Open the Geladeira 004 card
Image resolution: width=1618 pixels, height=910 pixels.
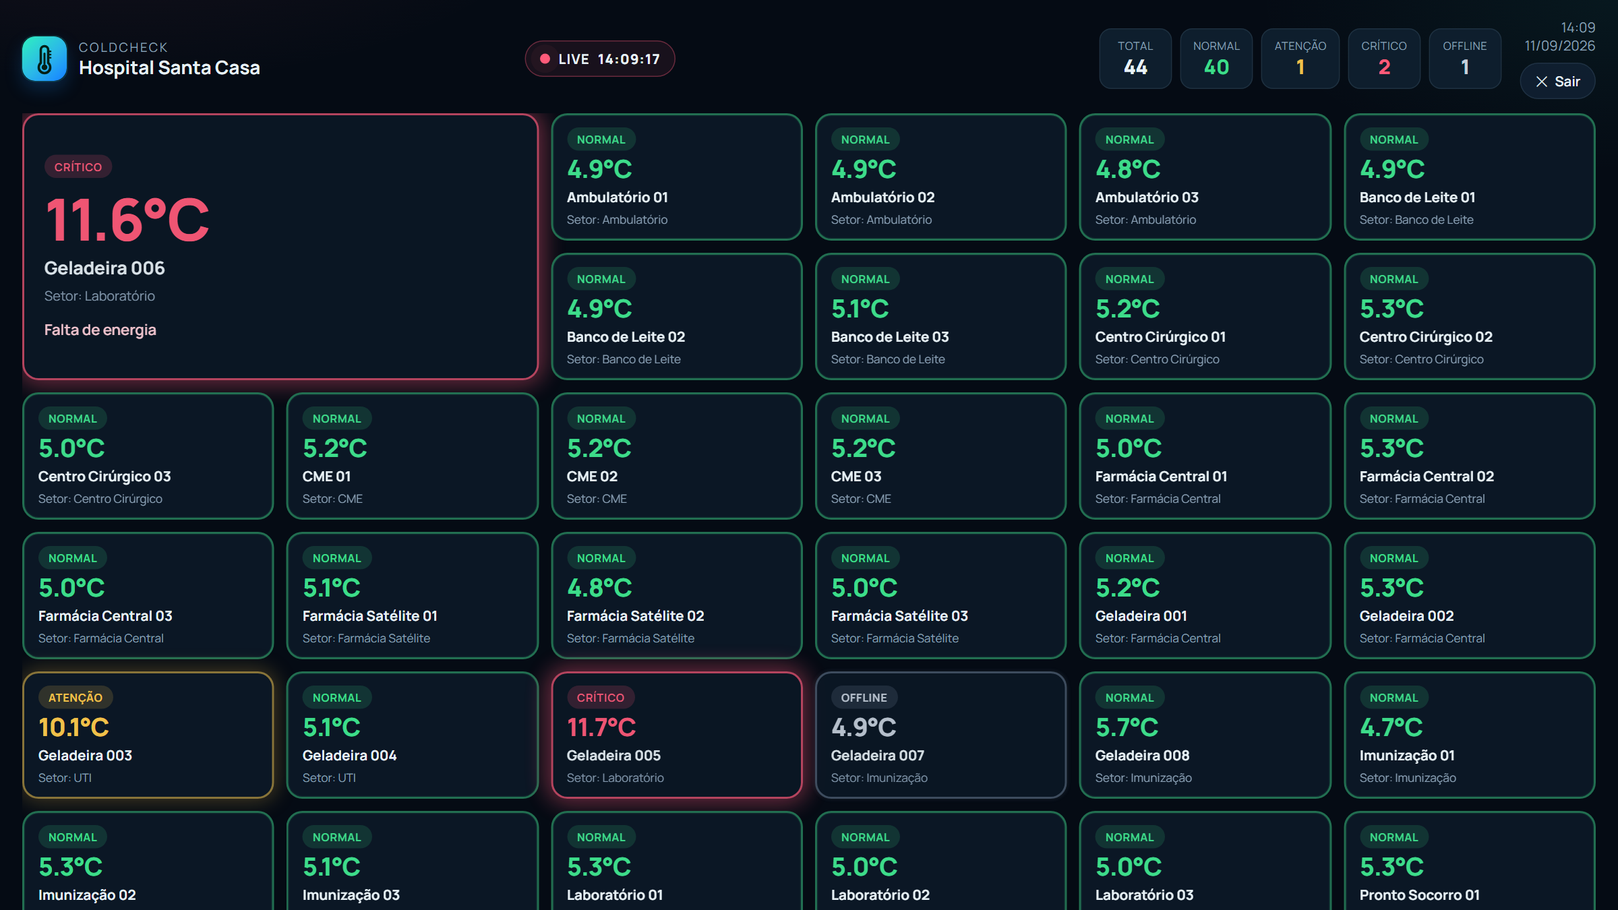[413, 735]
